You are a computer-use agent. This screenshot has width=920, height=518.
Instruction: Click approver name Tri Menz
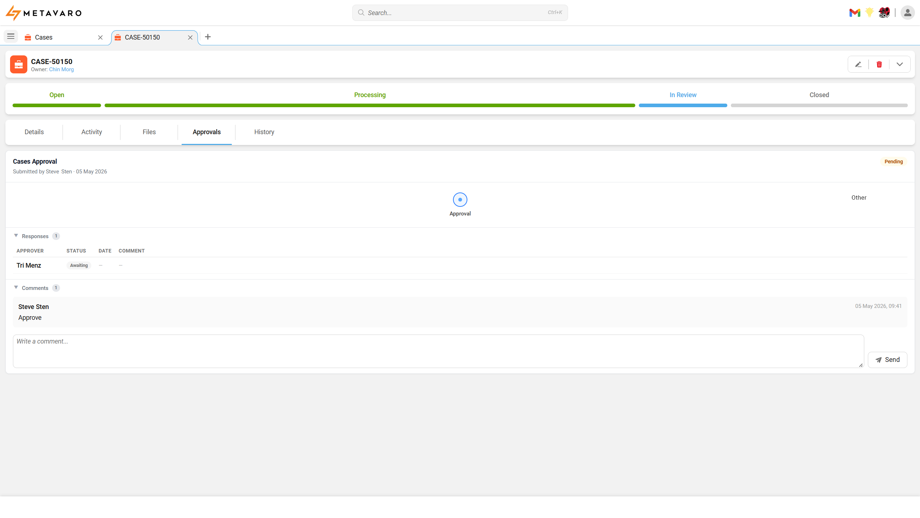tap(29, 265)
